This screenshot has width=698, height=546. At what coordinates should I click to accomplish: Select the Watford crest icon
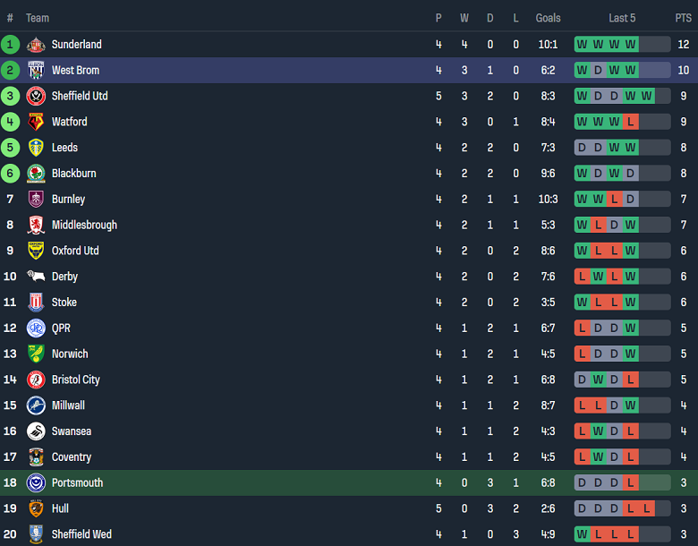[36, 122]
